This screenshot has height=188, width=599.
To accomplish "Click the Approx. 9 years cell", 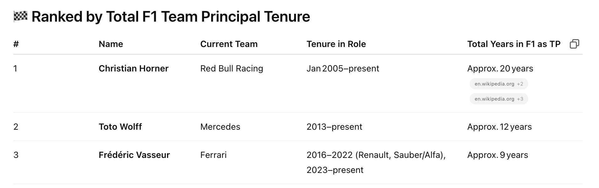I will click(498, 155).
